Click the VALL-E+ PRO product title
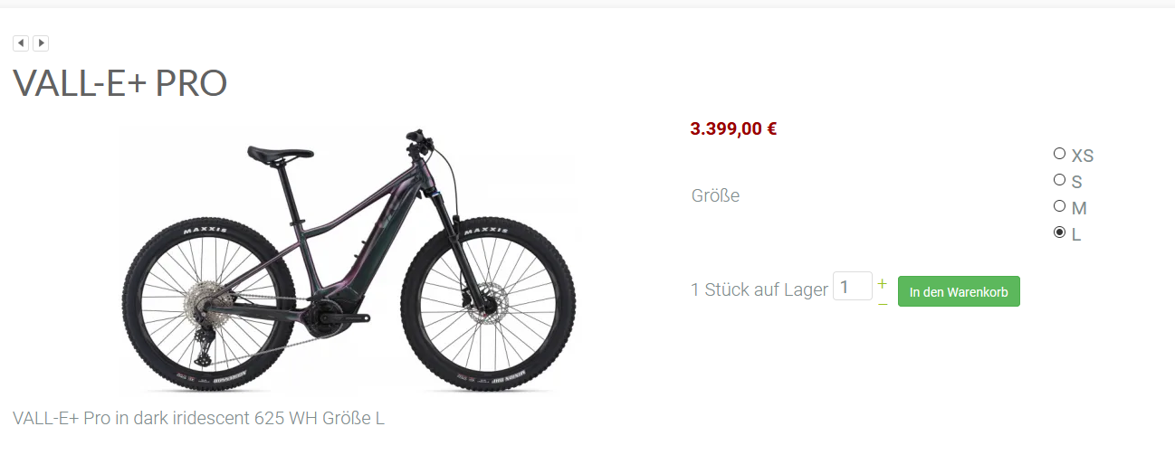 (119, 83)
